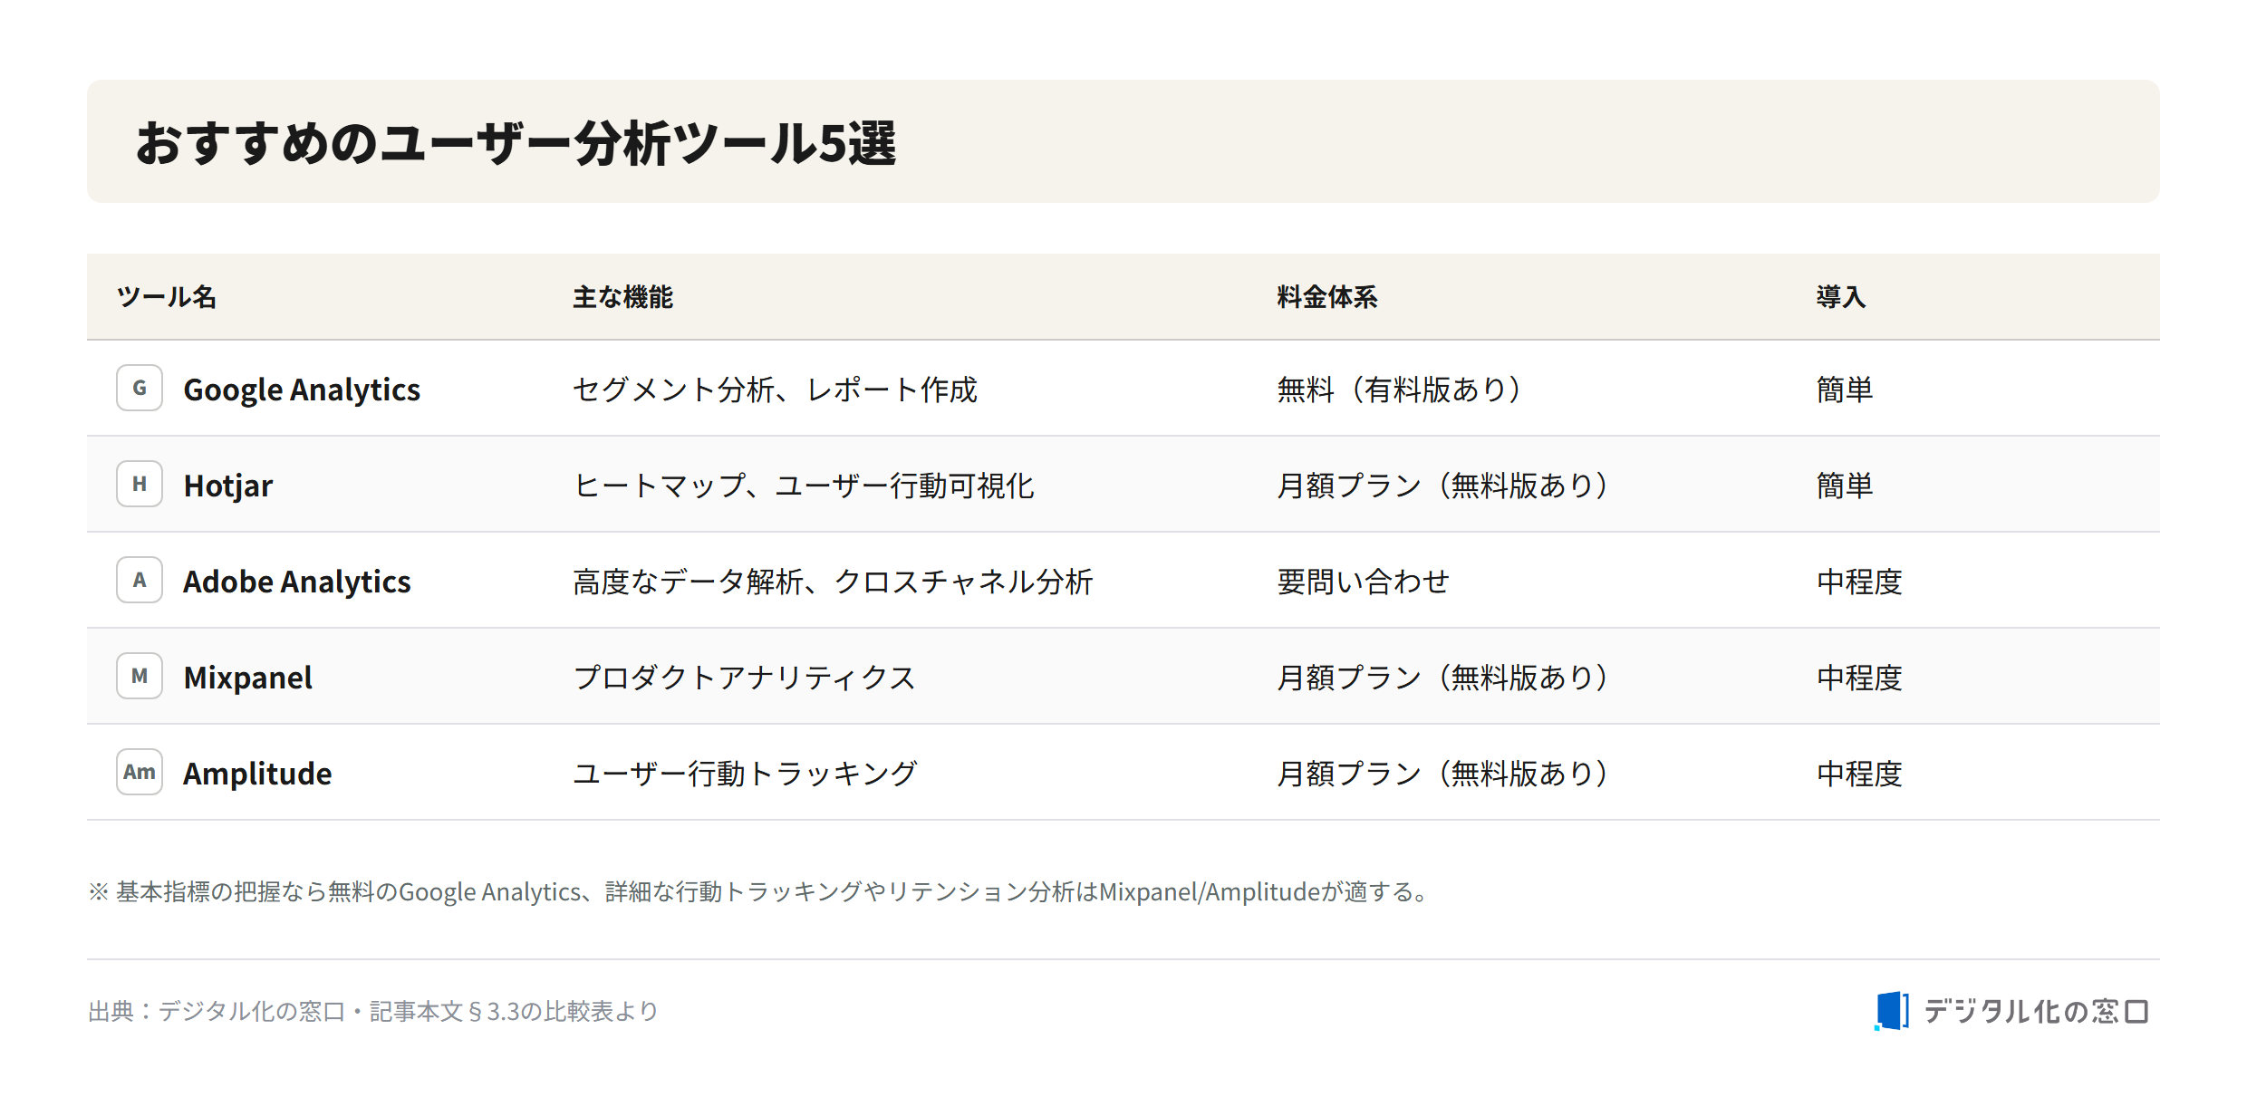
Task: Open the Adobe Analytics tool name
Action: (297, 582)
